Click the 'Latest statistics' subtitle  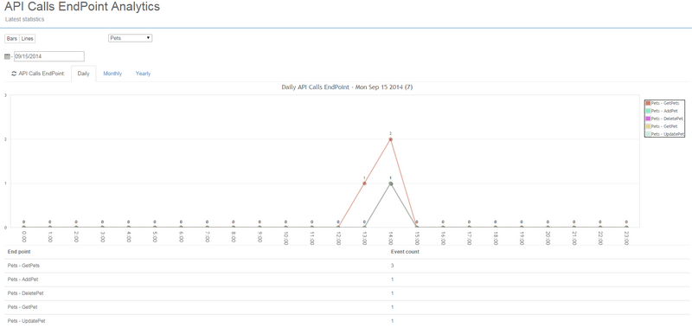click(x=25, y=19)
